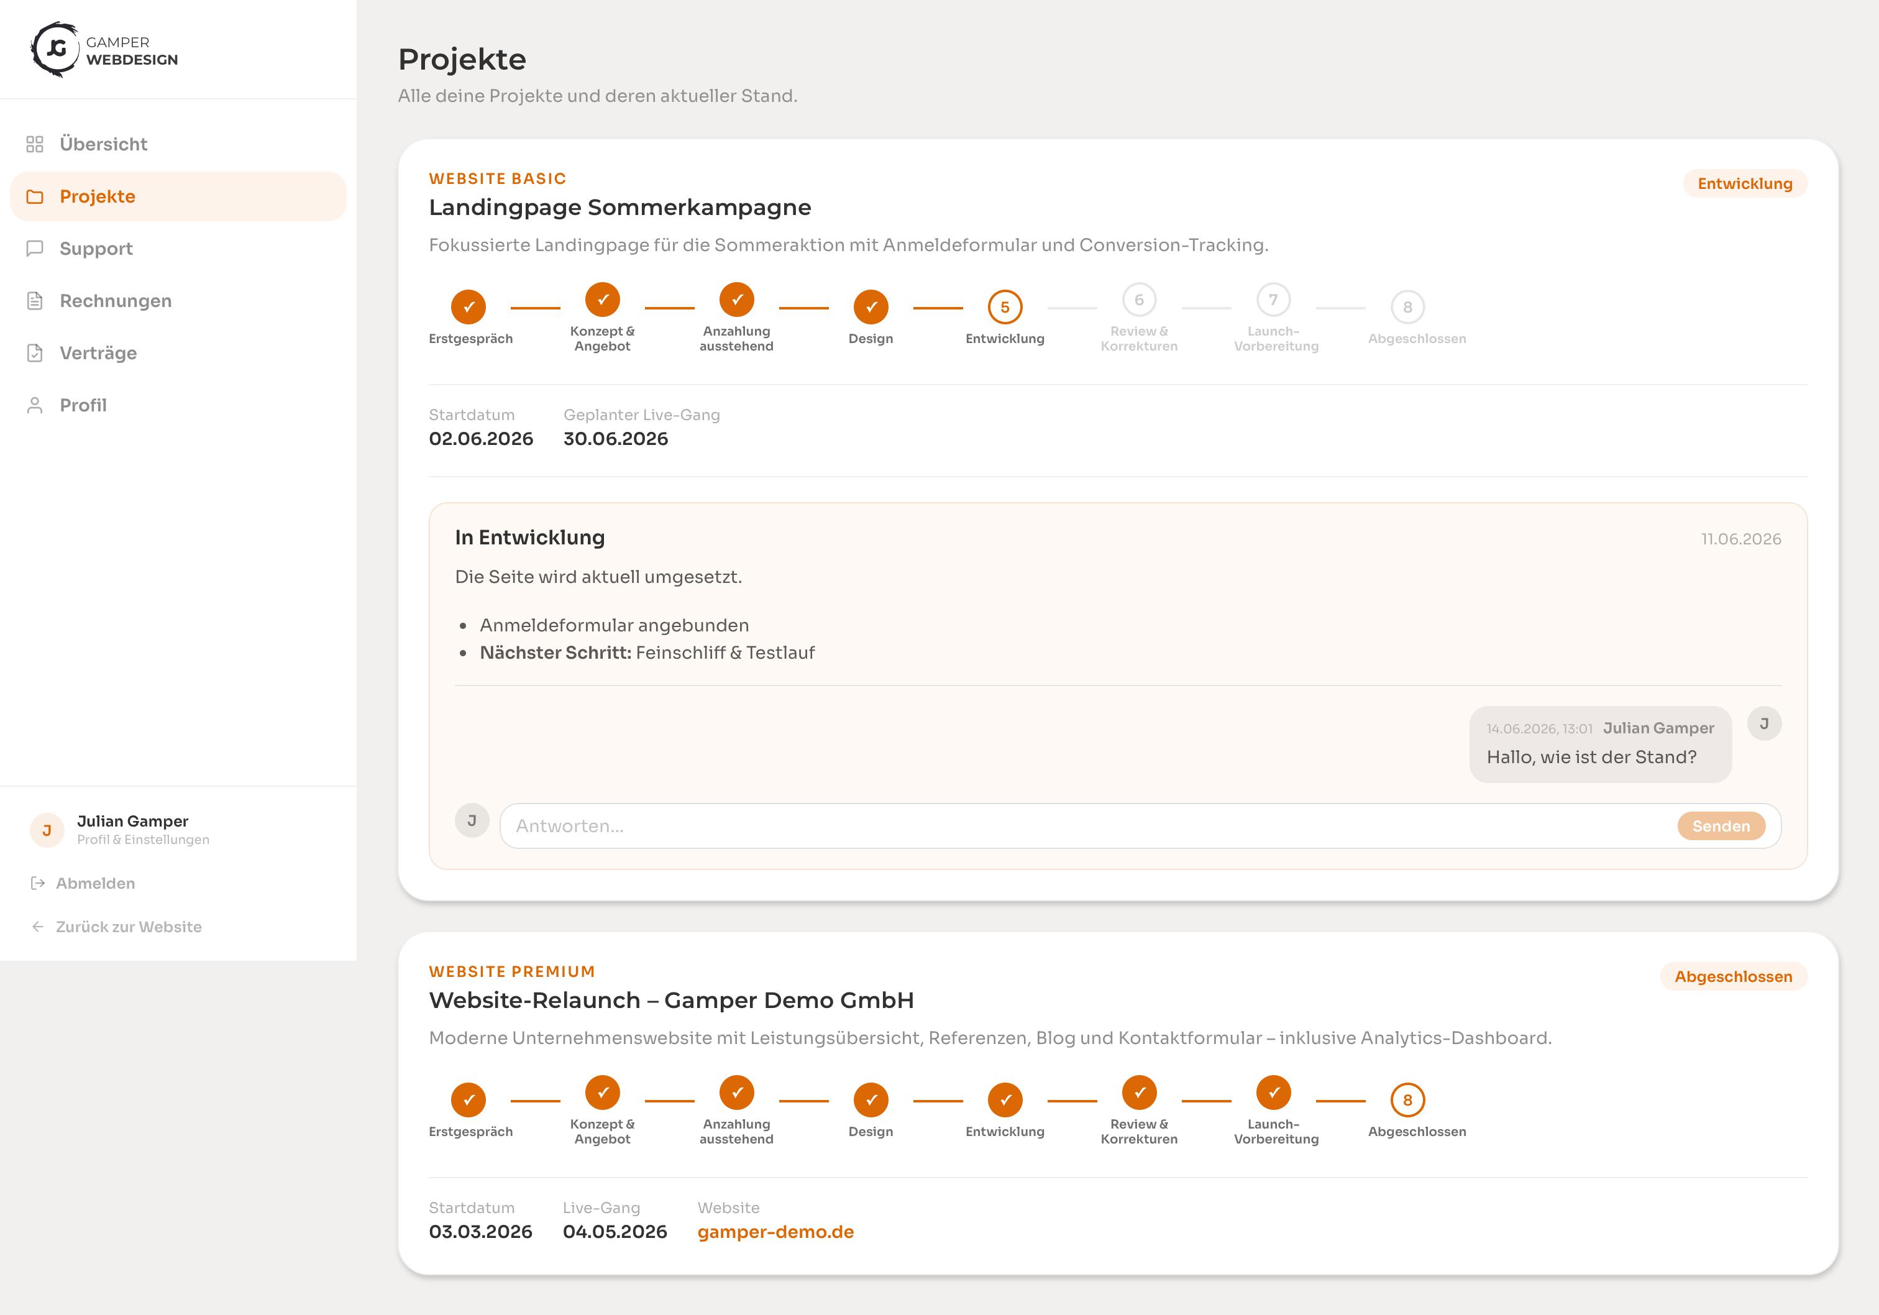The image size is (1879, 1315).
Task: Click the Verträge signed-document icon
Action: [x=34, y=353]
